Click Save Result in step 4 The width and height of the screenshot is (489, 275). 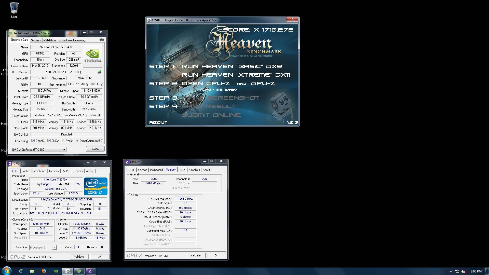pos(209,106)
